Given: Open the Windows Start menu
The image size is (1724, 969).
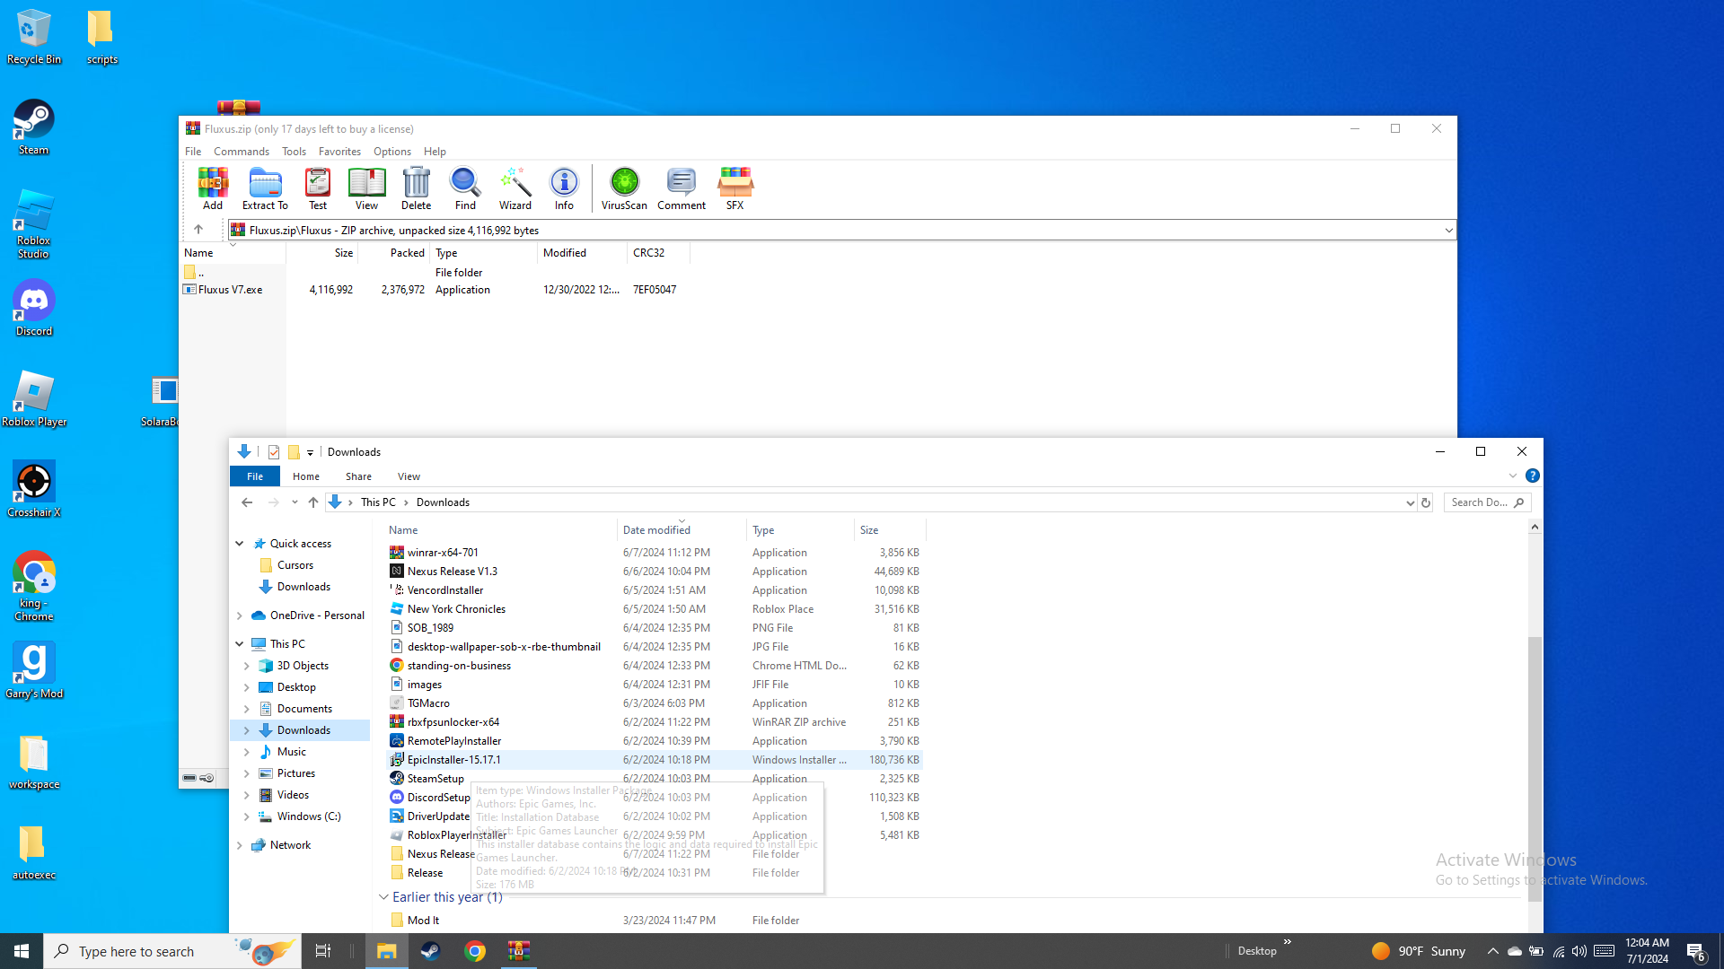Looking at the screenshot, I should [22, 951].
